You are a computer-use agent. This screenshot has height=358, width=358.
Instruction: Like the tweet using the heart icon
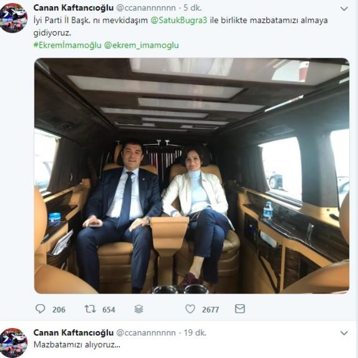click(x=190, y=309)
